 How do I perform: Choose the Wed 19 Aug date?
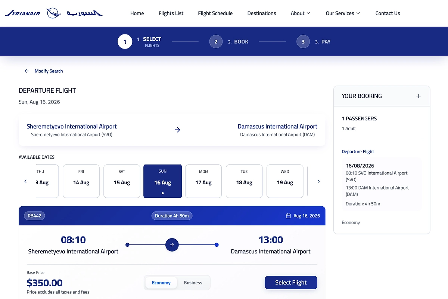coord(285,181)
